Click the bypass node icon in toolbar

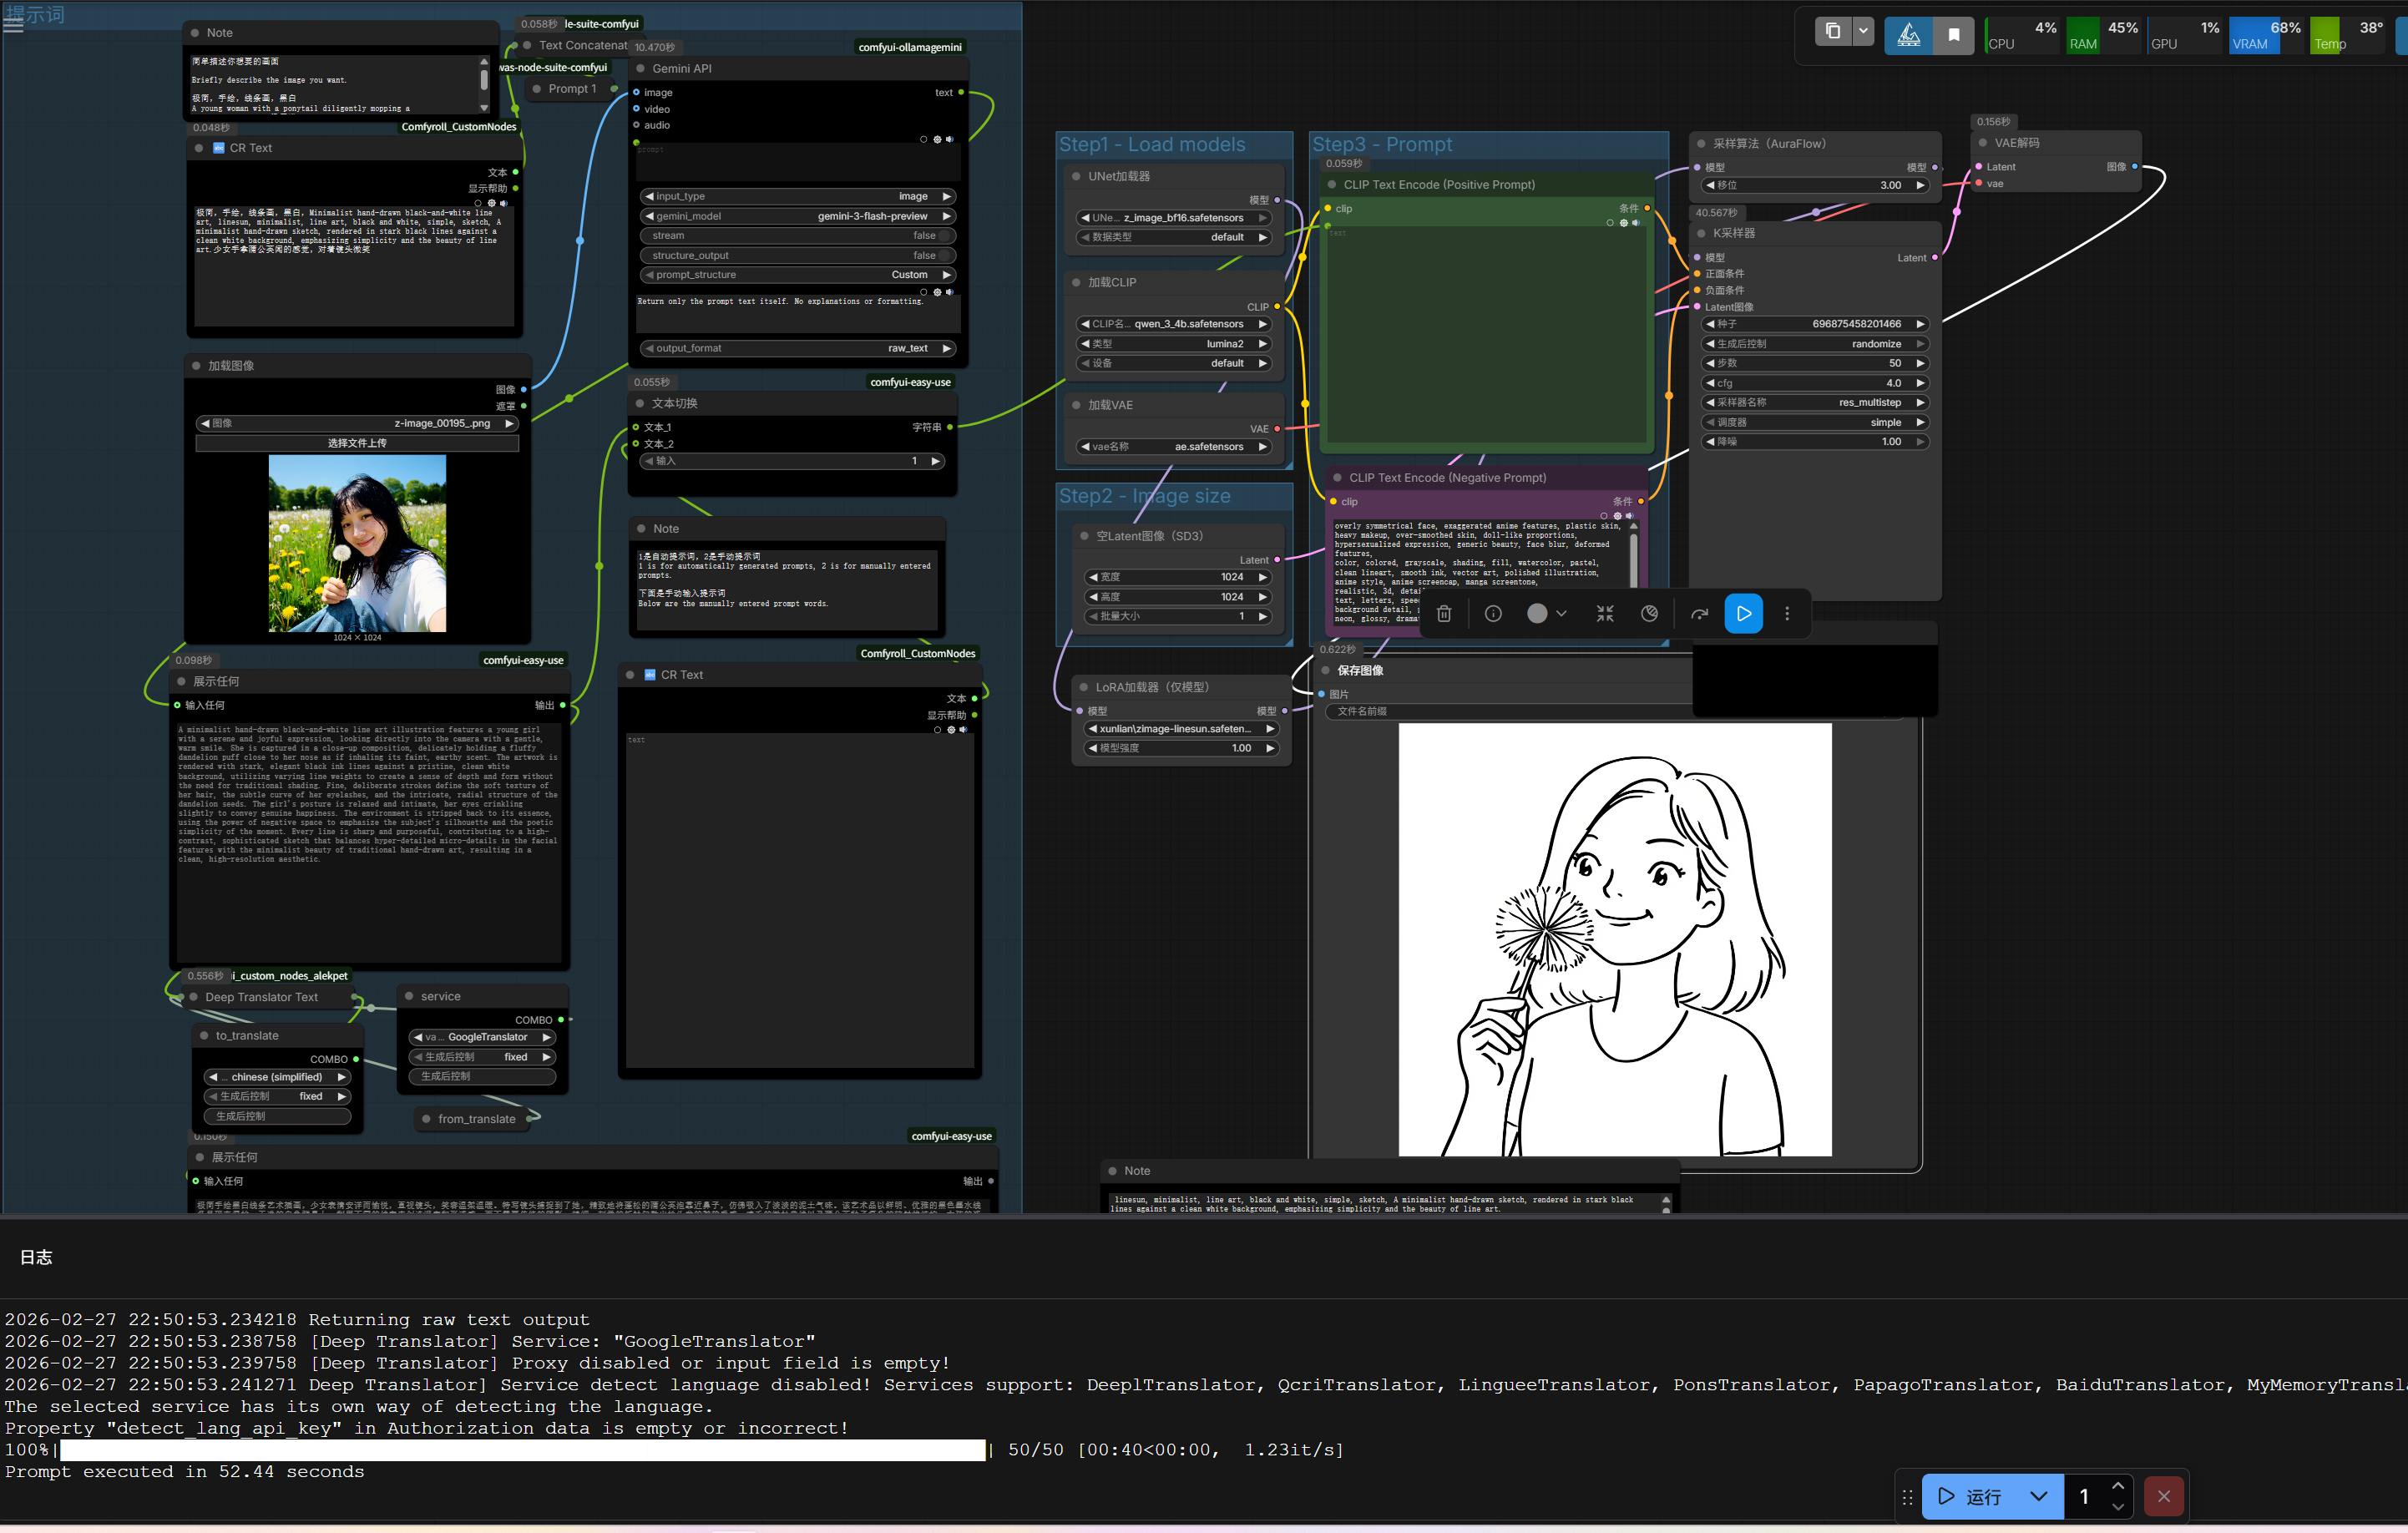(x=1699, y=614)
